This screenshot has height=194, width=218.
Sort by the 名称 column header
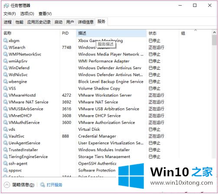pyautogui.click(x=31, y=33)
